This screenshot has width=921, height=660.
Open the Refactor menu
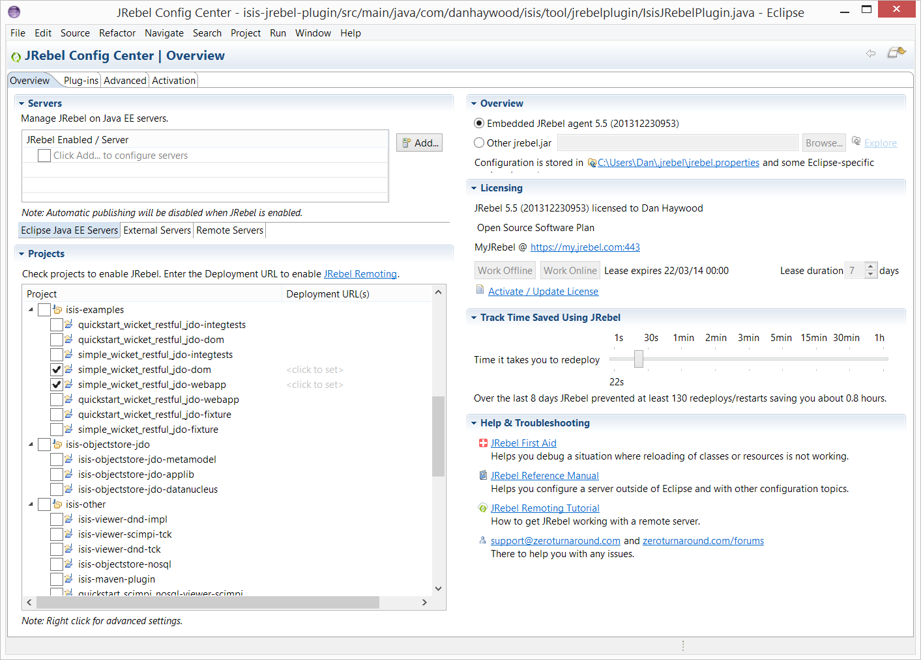tap(117, 33)
